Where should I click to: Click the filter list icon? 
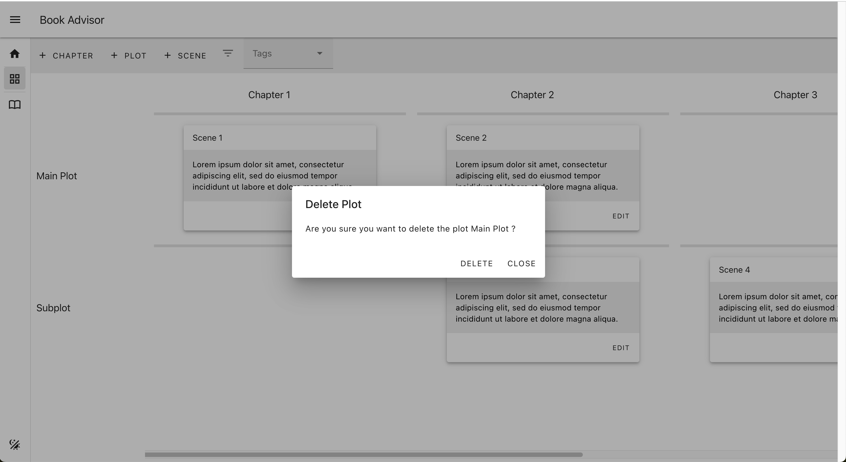(x=228, y=53)
